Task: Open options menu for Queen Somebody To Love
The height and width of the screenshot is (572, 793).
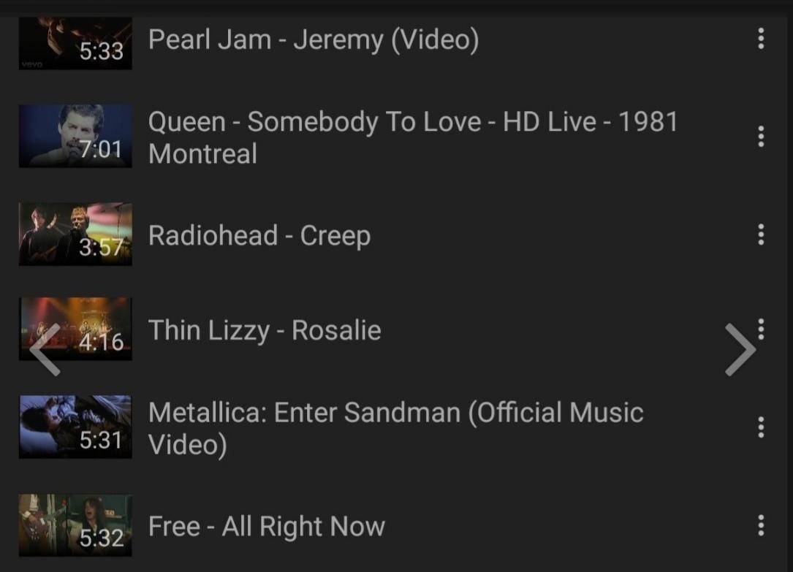Action: pos(761,137)
